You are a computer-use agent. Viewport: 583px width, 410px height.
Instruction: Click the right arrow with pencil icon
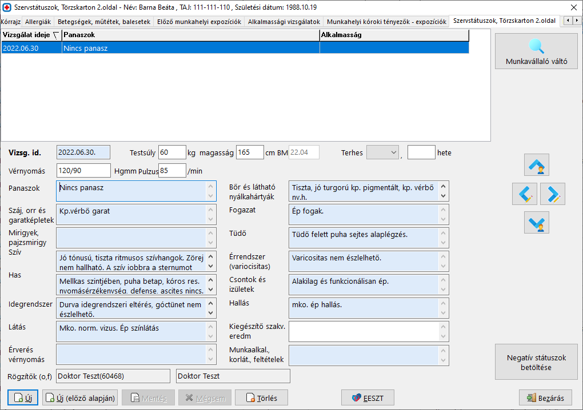pyautogui.click(x=552, y=194)
